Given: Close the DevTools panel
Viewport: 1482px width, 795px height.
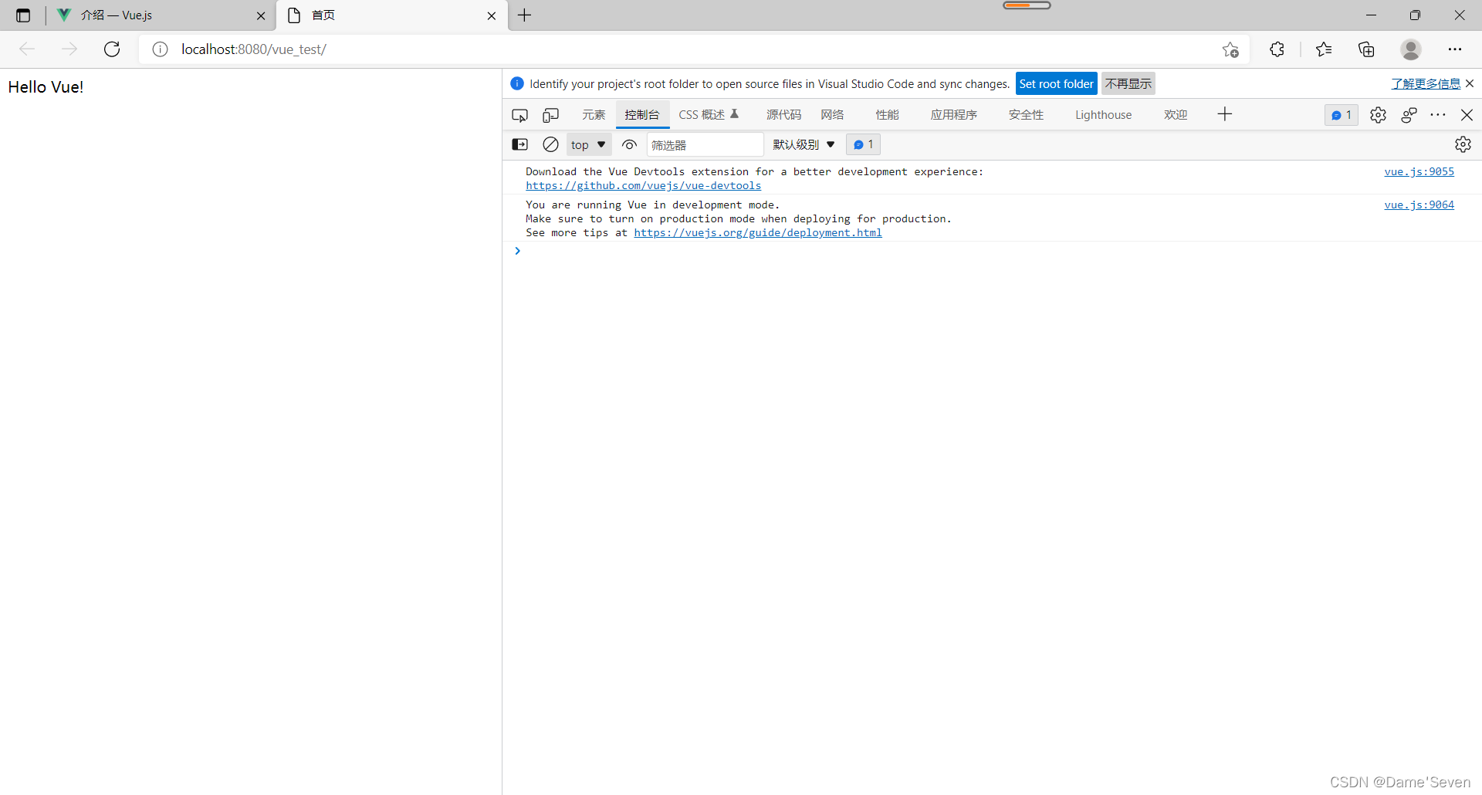Looking at the screenshot, I should 1467,115.
